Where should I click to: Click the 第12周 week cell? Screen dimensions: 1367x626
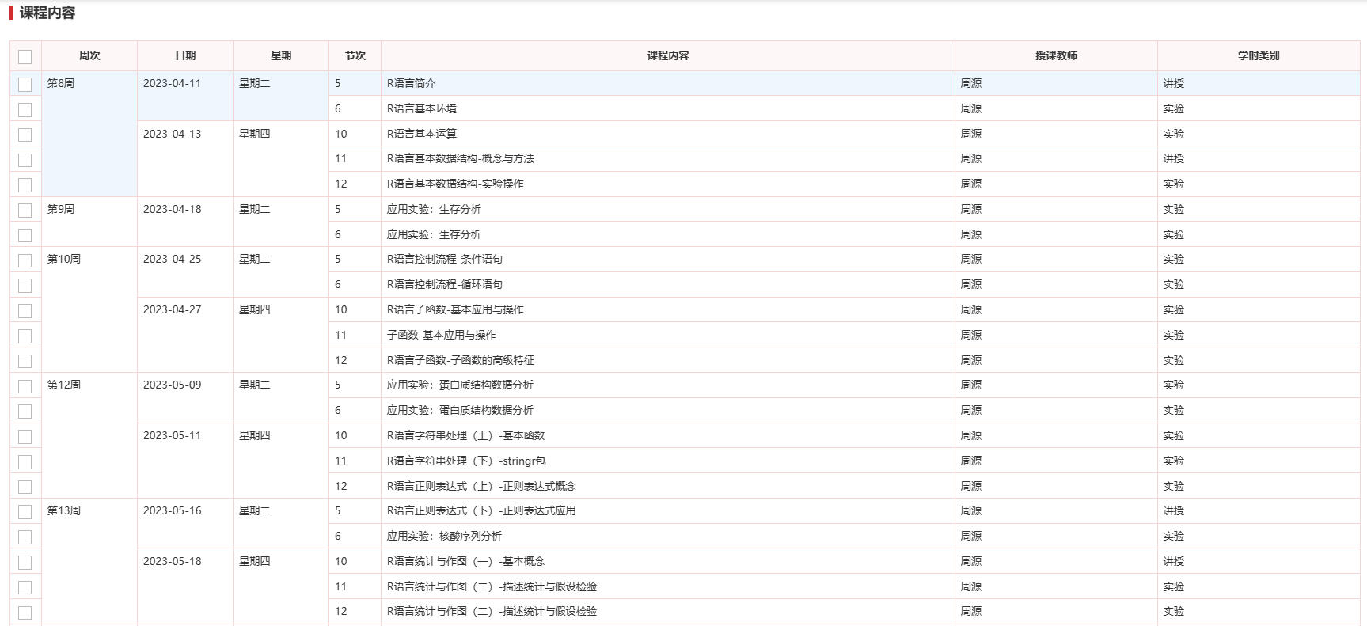tap(64, 385)
